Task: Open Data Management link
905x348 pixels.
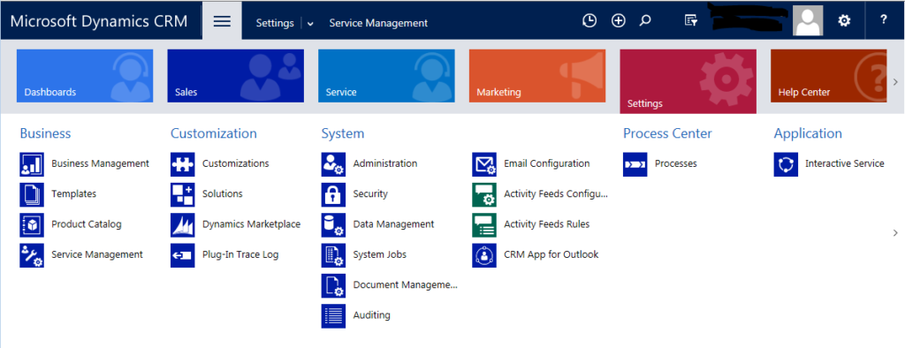Action: tap(393, 224)
